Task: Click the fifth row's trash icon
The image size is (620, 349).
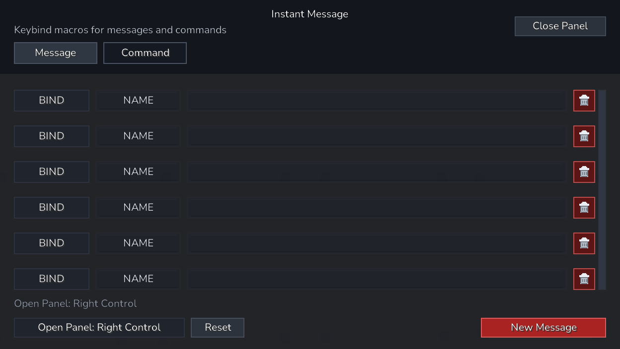Action: (x=584, y=243)
